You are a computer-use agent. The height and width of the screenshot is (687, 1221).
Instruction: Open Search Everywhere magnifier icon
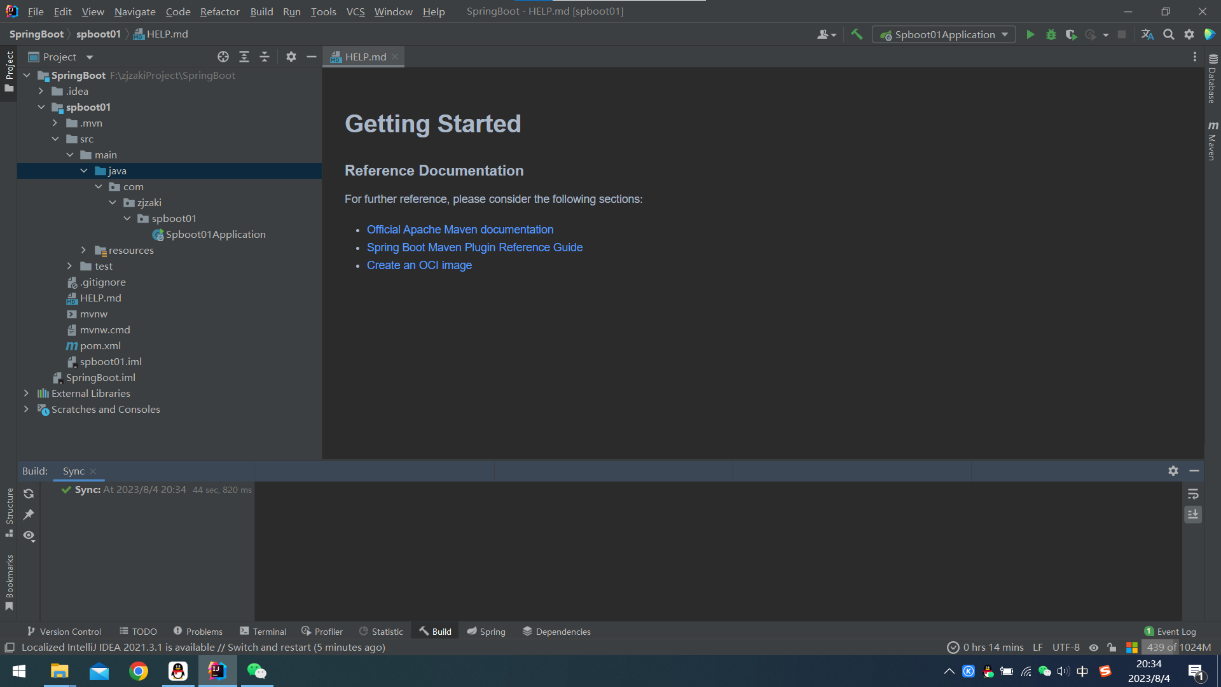pos(1169,34)
